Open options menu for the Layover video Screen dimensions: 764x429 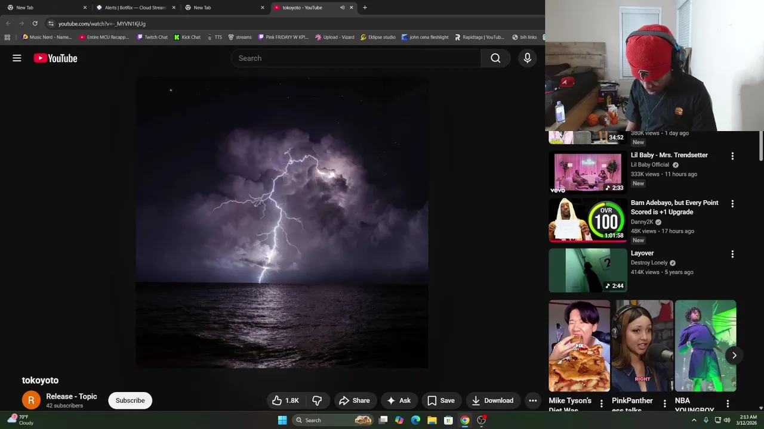pyautogui.click(x=732, y=254)
